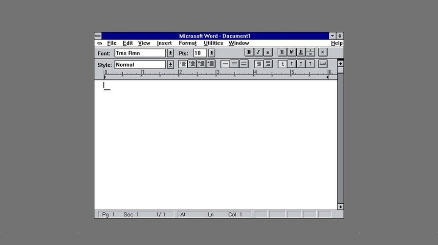
Task: Apply superscript with the plus half-button
Action: (x=310, y=50)
